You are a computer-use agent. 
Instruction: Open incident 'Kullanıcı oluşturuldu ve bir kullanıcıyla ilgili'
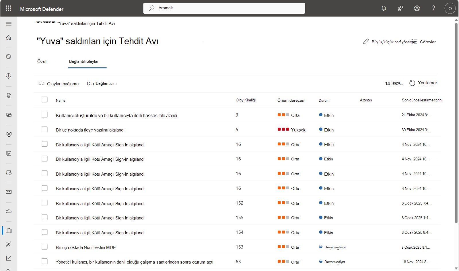tap(116, 115)
